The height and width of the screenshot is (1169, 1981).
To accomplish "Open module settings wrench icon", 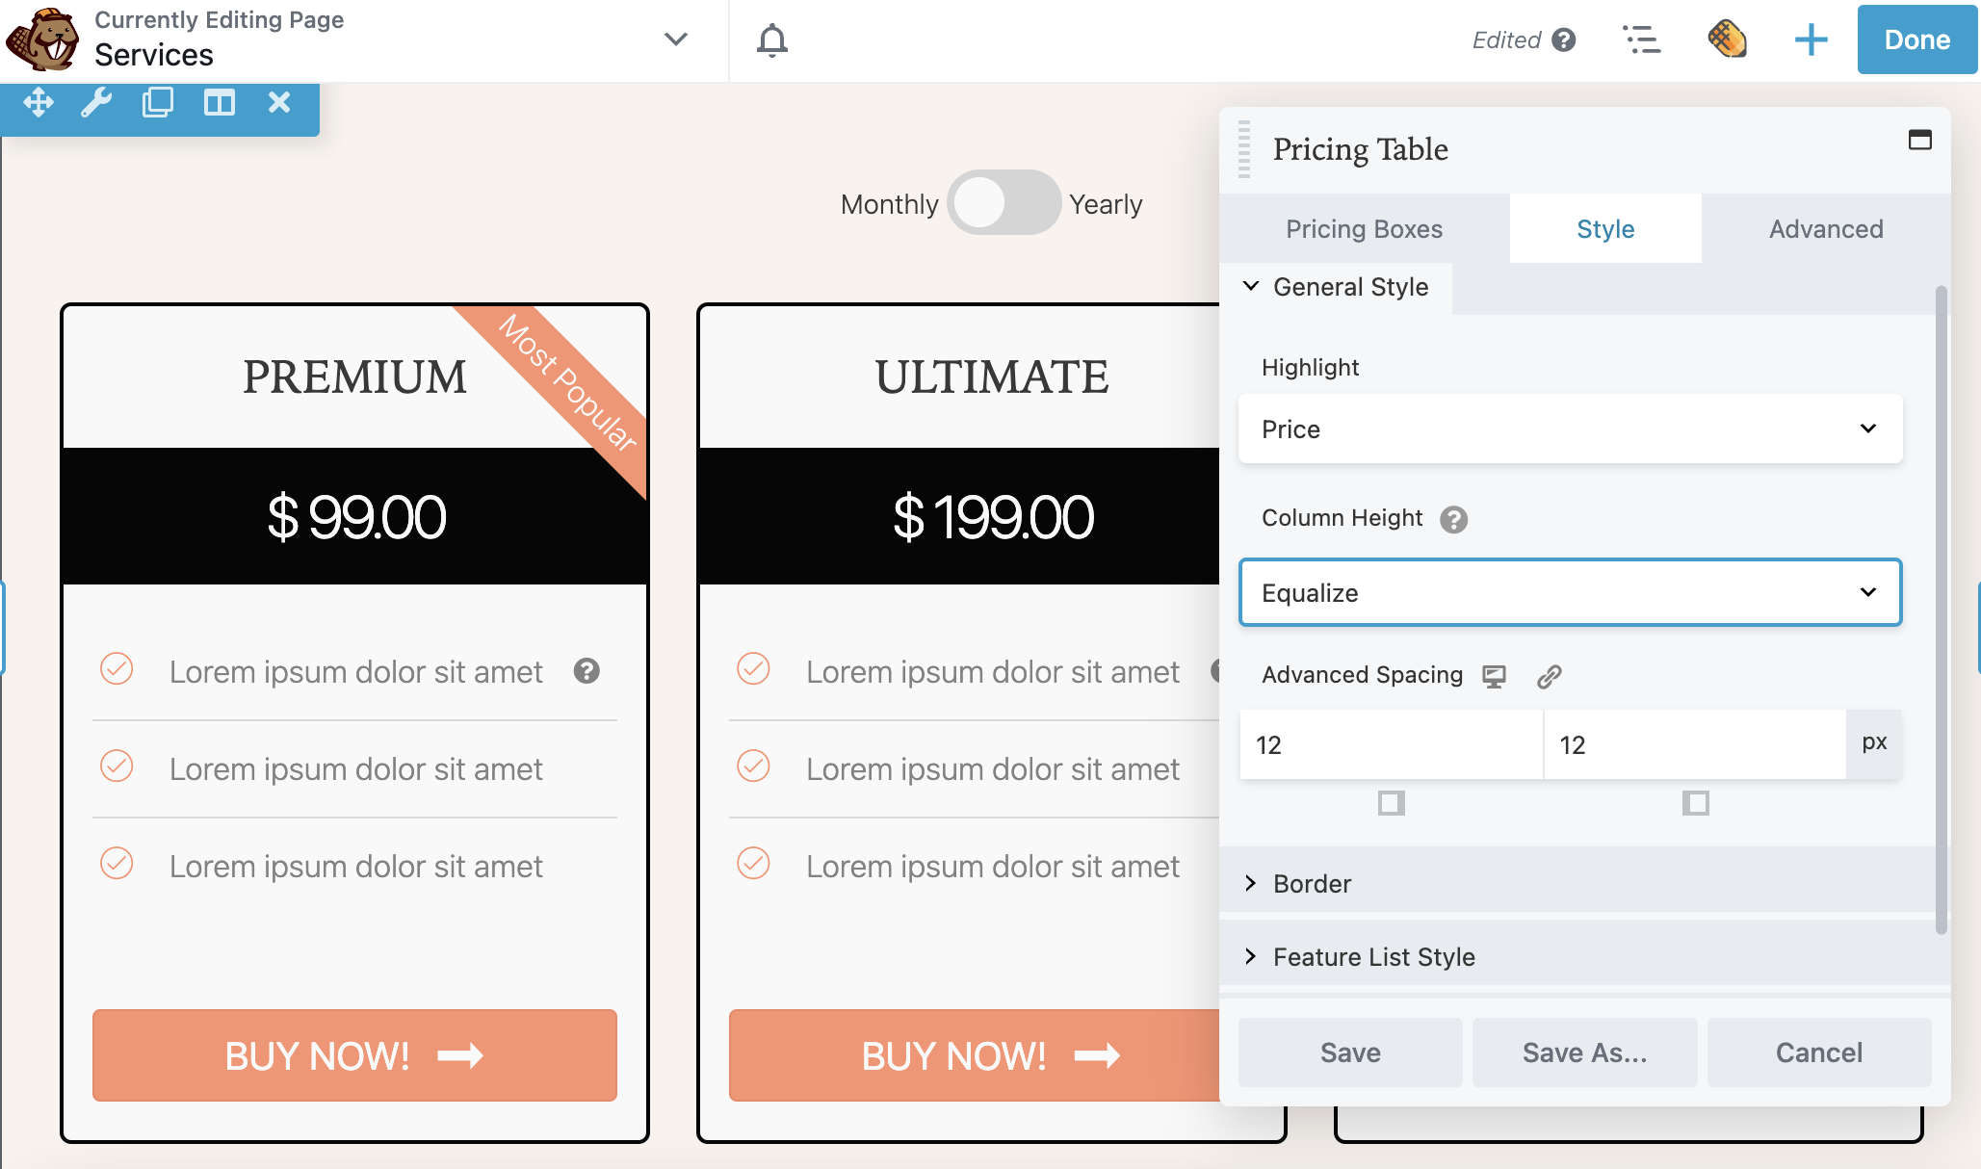I will (x=96, y=102).
